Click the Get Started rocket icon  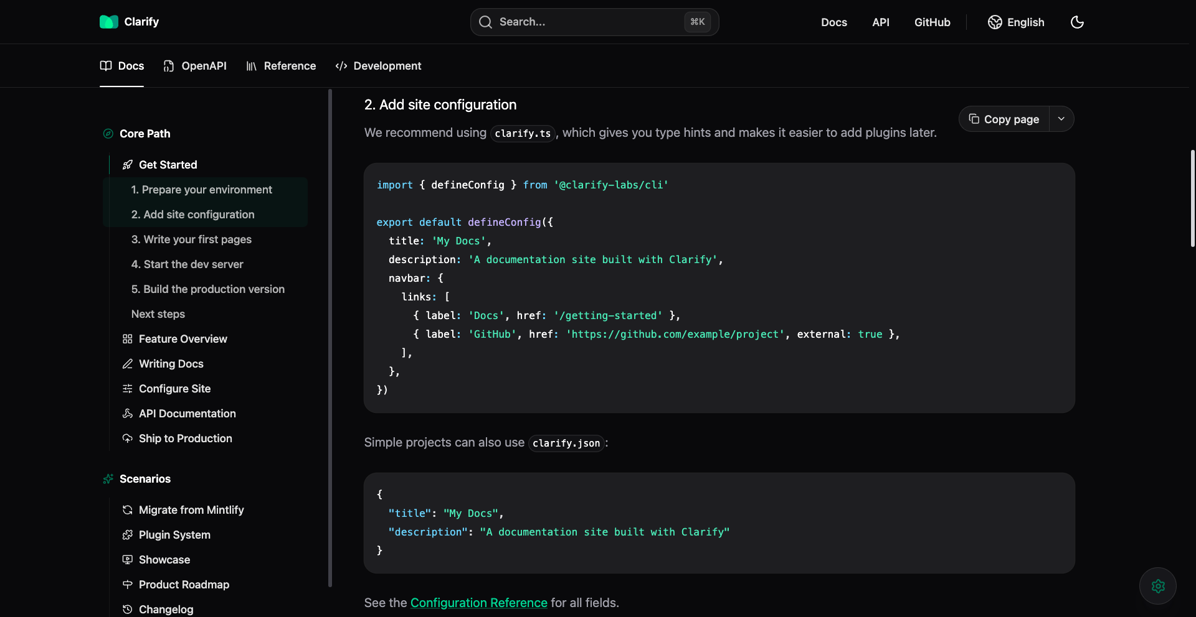click(x=128, y=165)
